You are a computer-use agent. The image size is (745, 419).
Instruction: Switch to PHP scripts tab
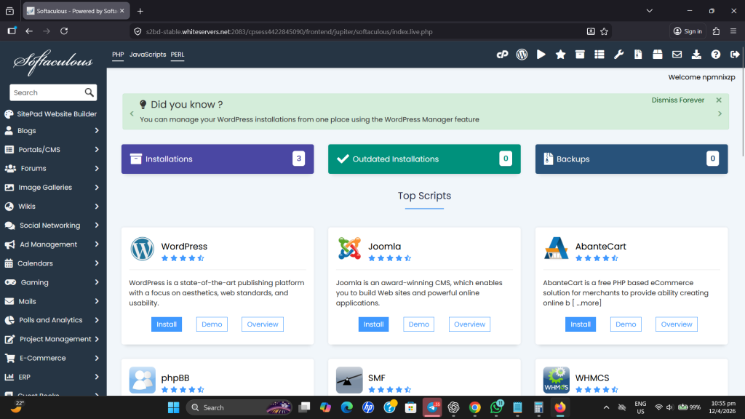tap(118, 55)
